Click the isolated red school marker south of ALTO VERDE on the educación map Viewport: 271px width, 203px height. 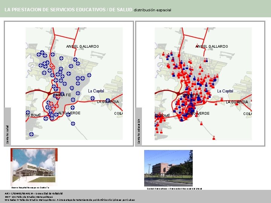click(201, 123)
